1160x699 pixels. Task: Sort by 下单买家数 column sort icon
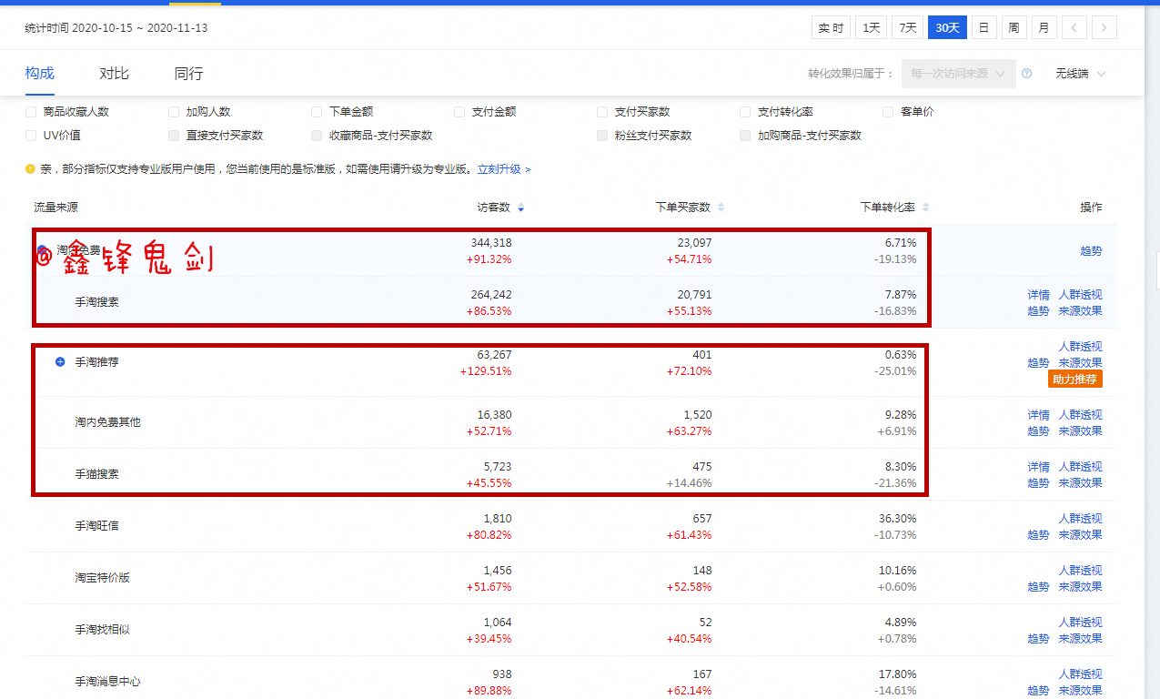(x=721, y=208)
